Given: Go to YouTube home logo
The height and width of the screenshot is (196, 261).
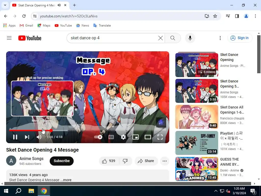Looking at the screenshot, I should 30,38.
